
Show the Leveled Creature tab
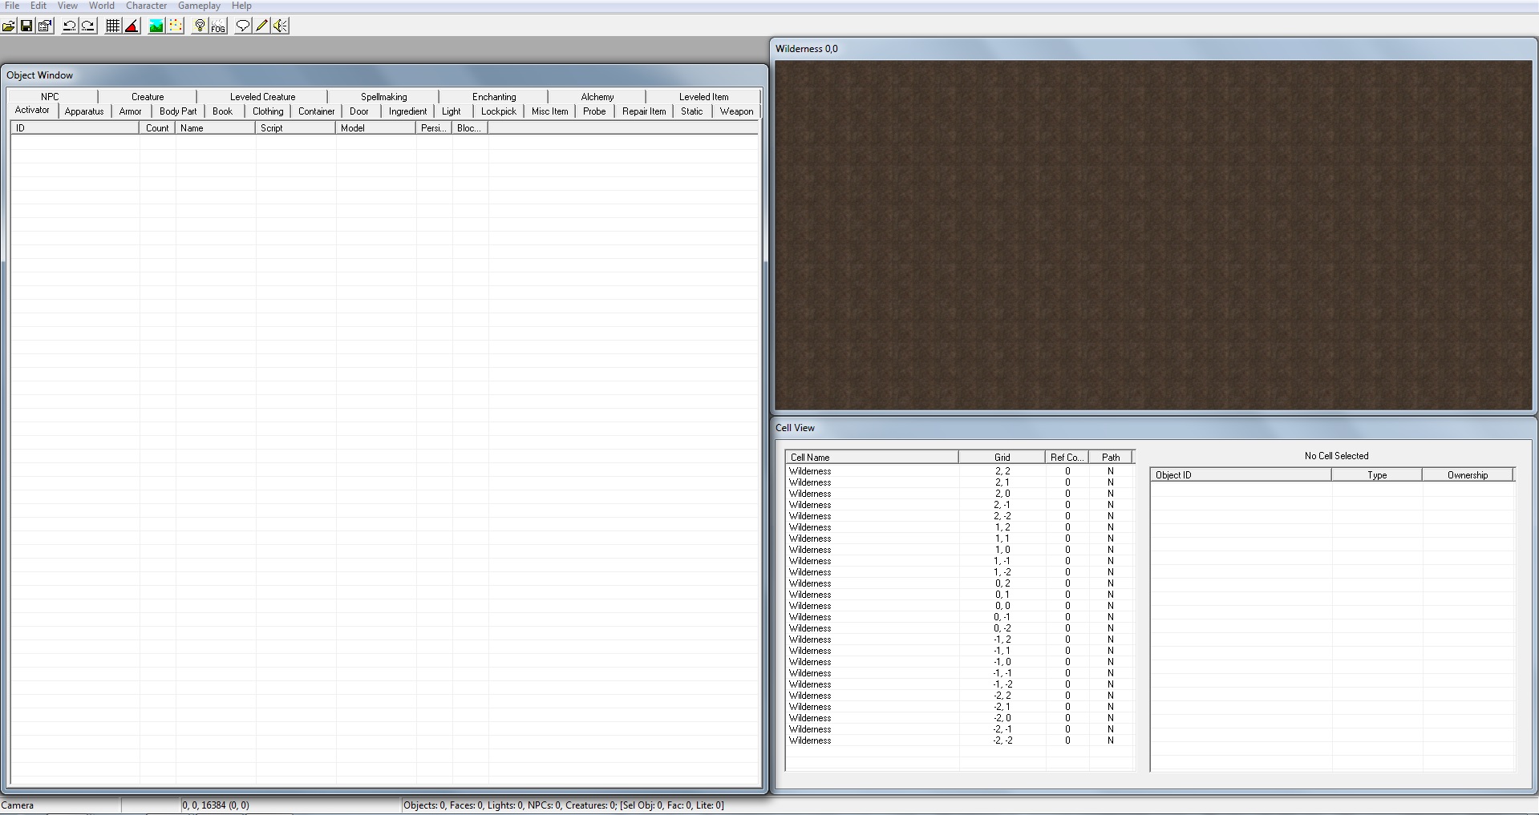coord(263,96)
